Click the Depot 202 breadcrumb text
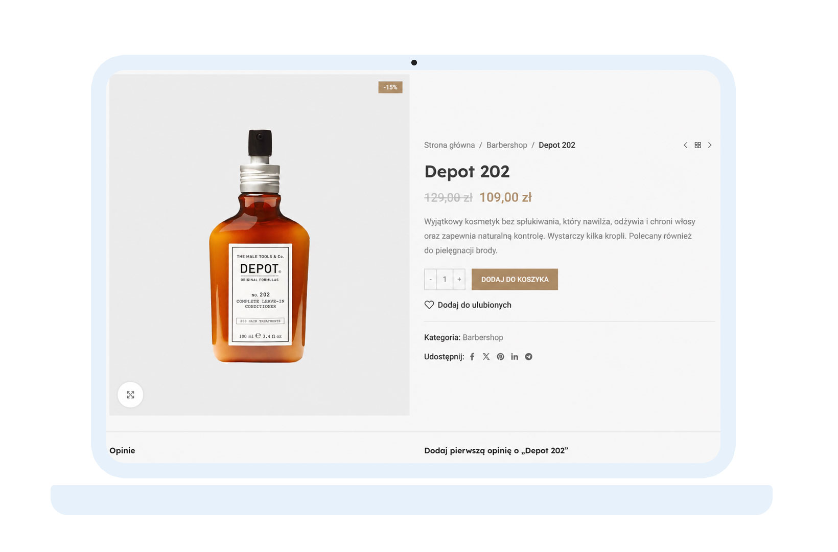838x552 pixels. [557, 145]
